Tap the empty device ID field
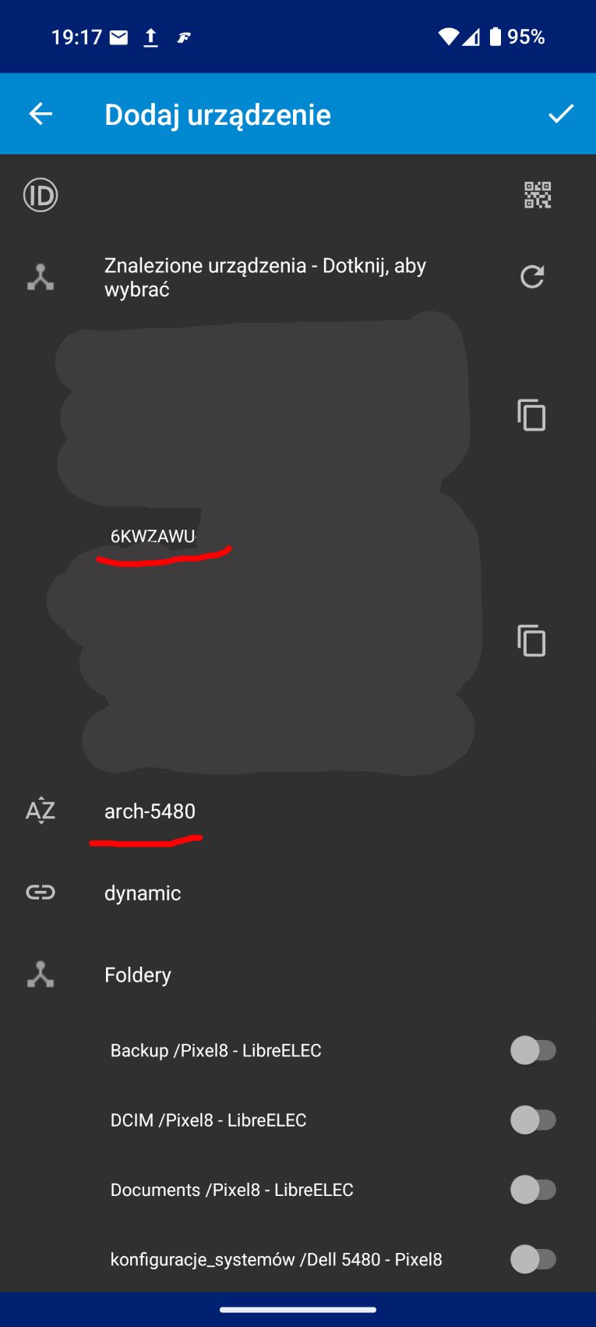The height and width of the screenshot is (1327, 596). [280, 195]
